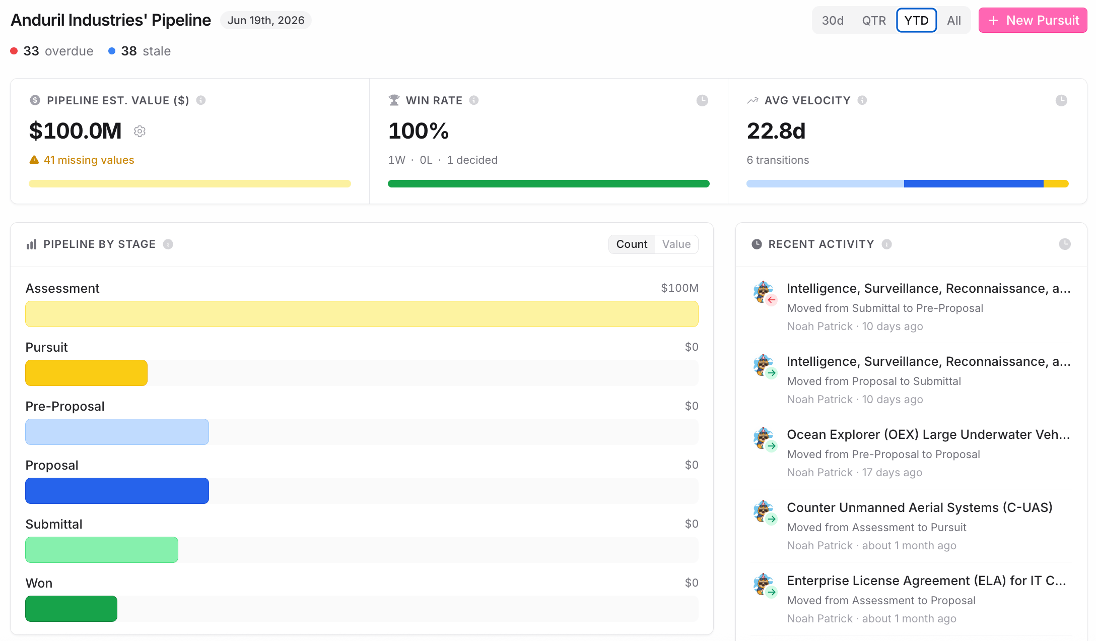Click the '6 transitions' text
This screenshot has width=1096, height=641.
[x=778, y=160]
